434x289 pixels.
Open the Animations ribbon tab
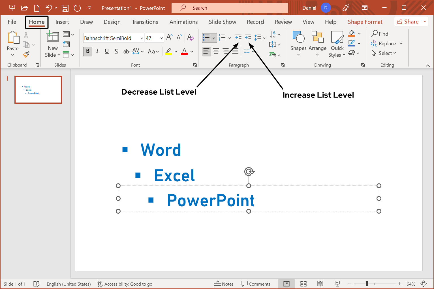click(183, 22)
